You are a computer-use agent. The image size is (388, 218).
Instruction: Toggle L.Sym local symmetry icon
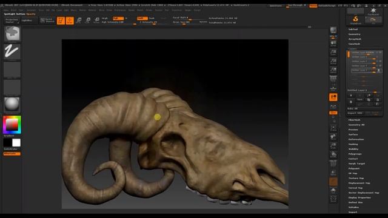click(x=333, y=107)
